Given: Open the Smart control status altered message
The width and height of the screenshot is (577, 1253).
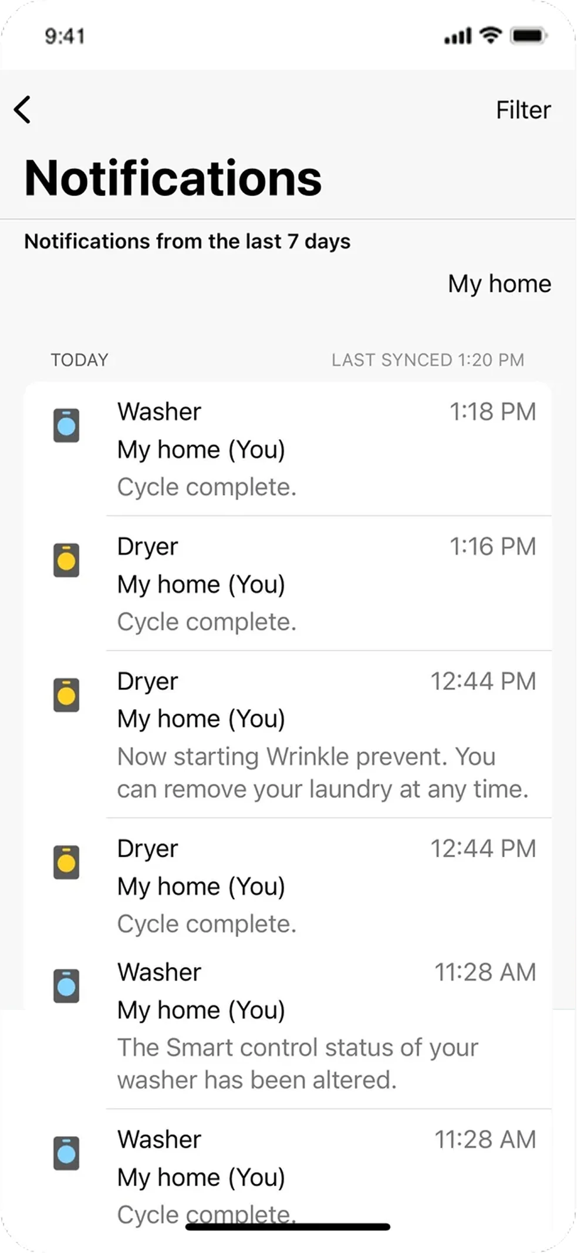Looking at the screenshot, I should [x=298, y=1063].
